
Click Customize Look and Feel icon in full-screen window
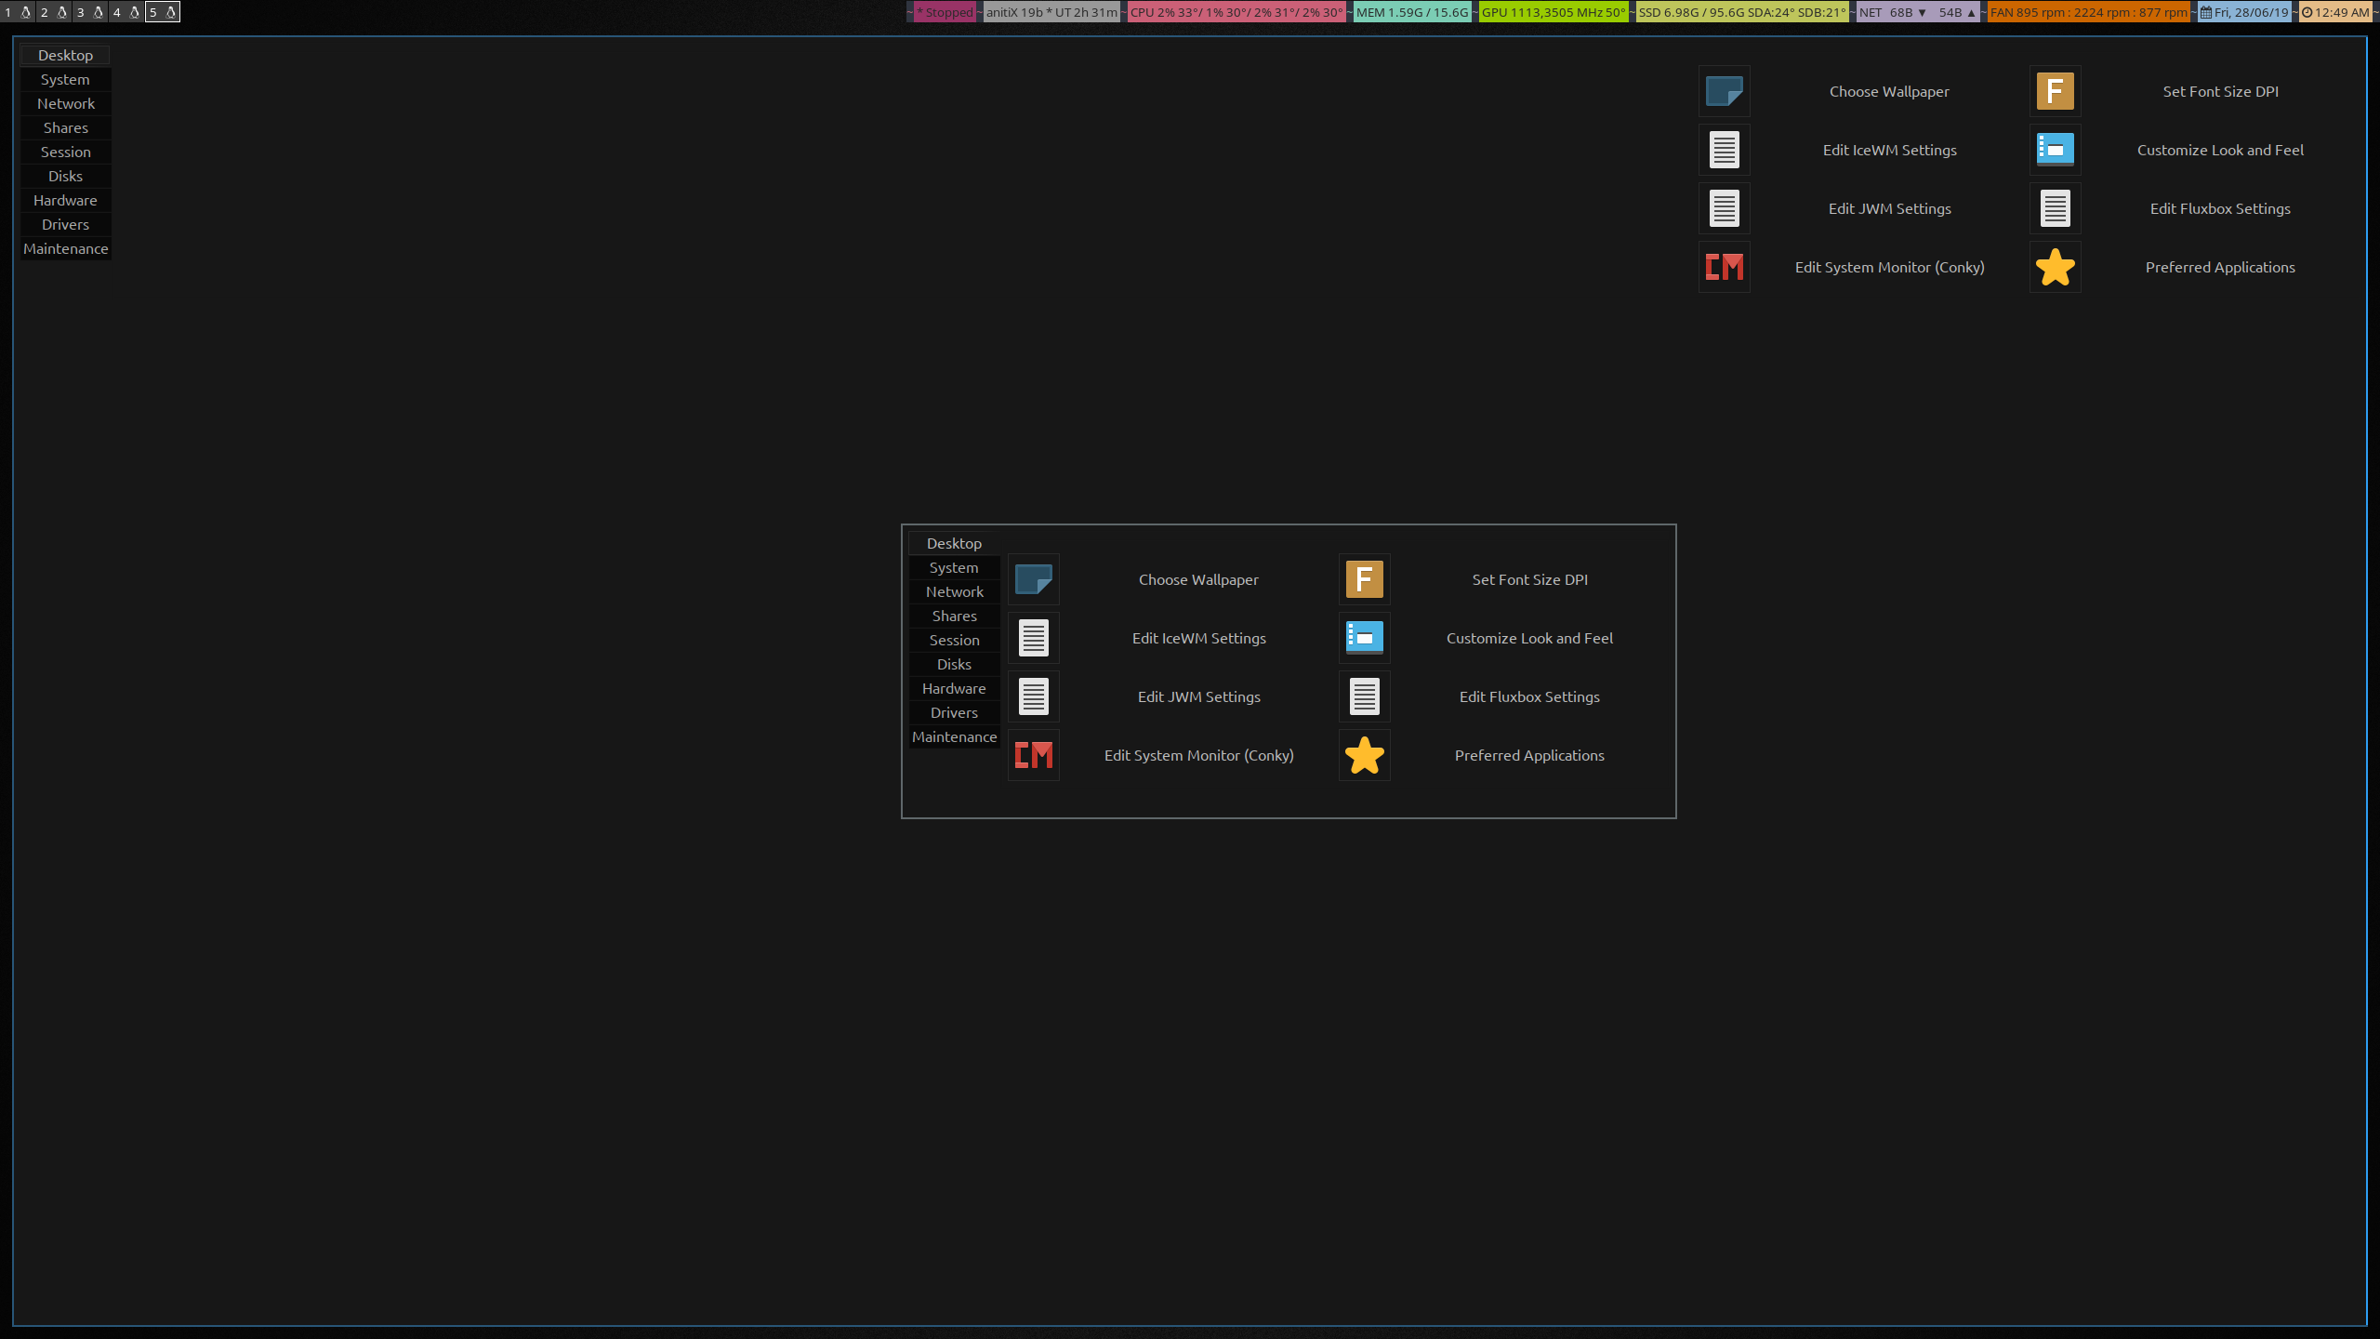2055,150
